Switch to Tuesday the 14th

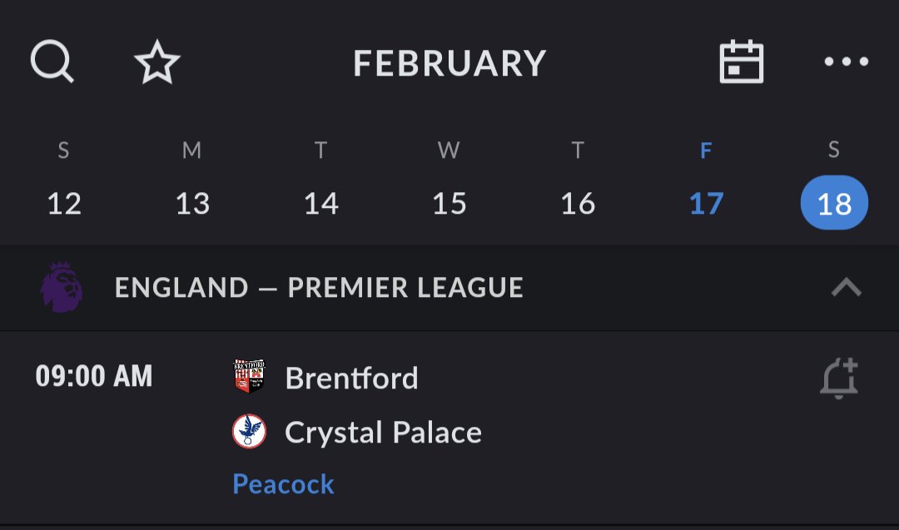320,203
